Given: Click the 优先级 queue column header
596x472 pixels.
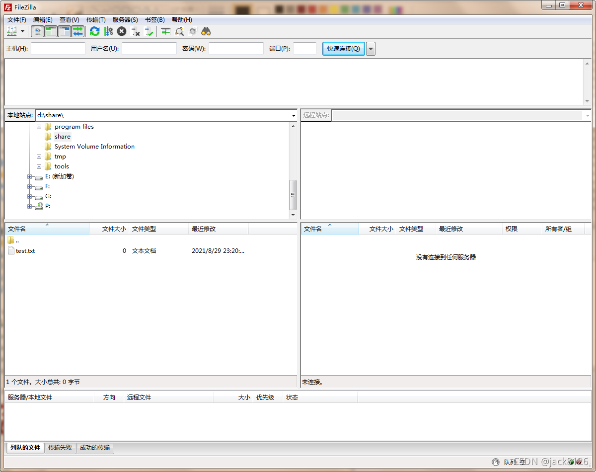Looking at the screenshot, I should tap(268, 397).
